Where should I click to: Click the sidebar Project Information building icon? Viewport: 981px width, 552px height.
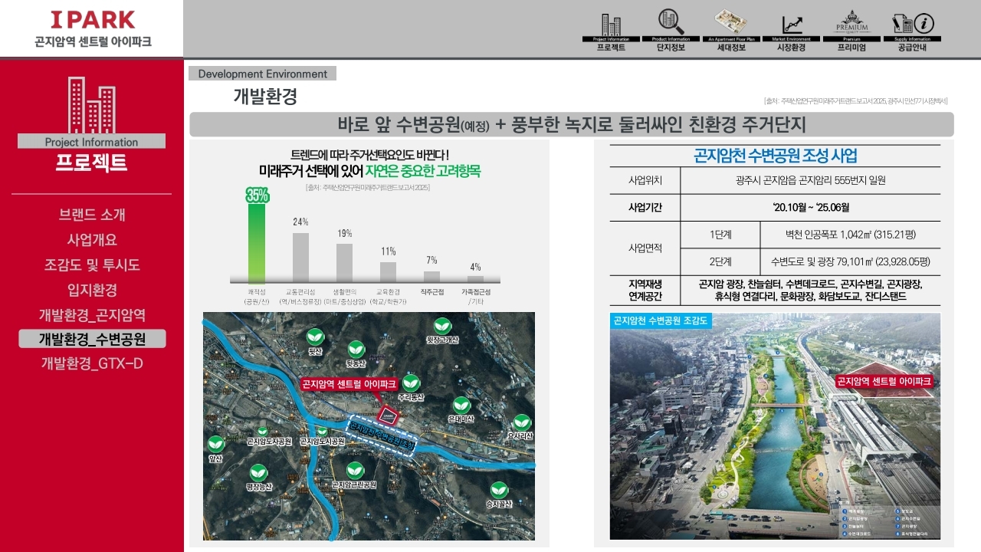coord(91,104)
